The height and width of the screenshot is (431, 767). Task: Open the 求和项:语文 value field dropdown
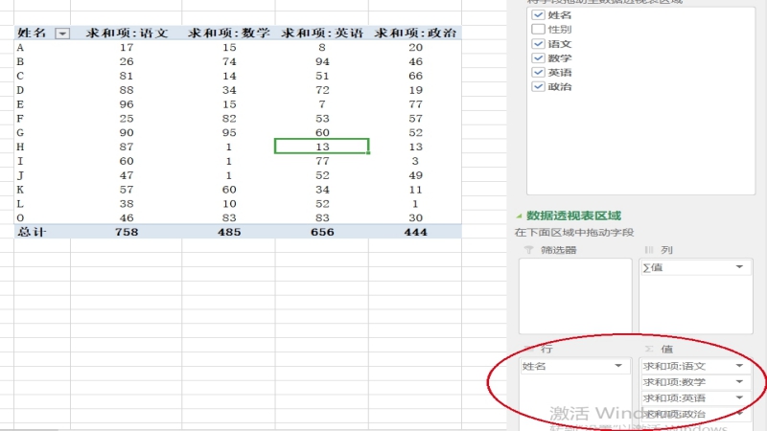[739, 366]
